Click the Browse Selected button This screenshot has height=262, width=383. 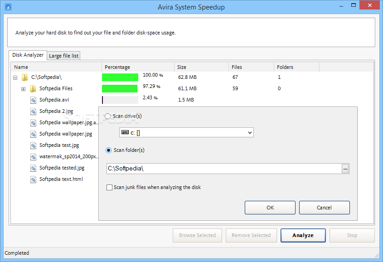[x=197, y=235]
